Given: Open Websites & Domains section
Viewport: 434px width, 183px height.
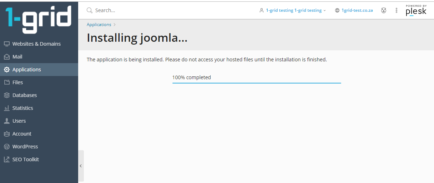Looking at the screenshot, I should (39, 44).
